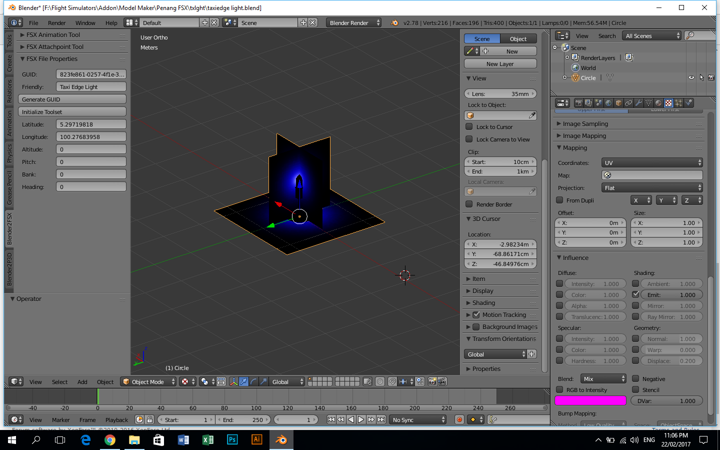Open the Modifiers wrench tab

point(638,103)
